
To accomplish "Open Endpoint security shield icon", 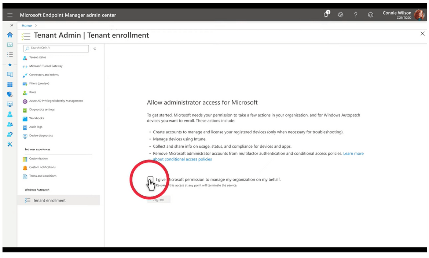I will [x=10, y=95].
